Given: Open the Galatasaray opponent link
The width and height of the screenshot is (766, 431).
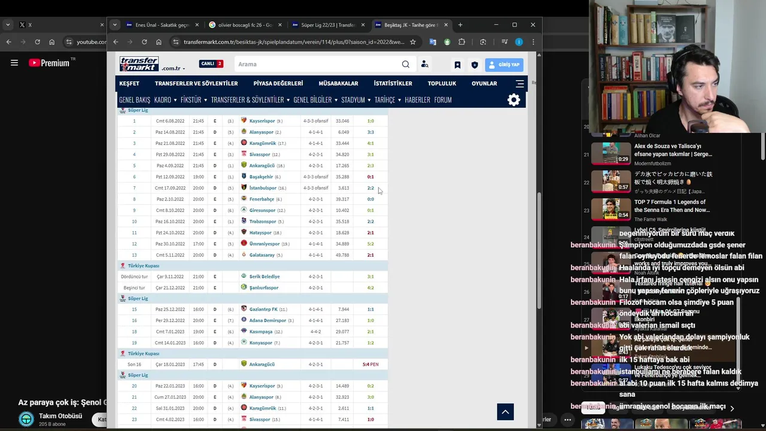Looking at the screenshot, I should point(262,255).
